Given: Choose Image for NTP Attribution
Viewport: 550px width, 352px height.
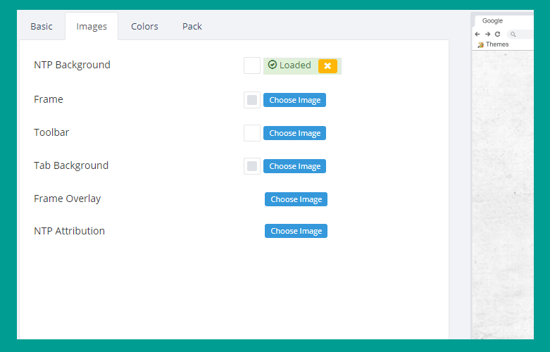Looking at the screenshot, I should pyautogui.click(x=296, y=231).
